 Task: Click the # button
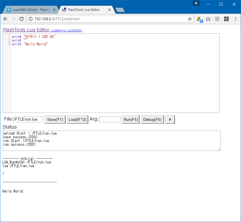[x=170, y=119]
